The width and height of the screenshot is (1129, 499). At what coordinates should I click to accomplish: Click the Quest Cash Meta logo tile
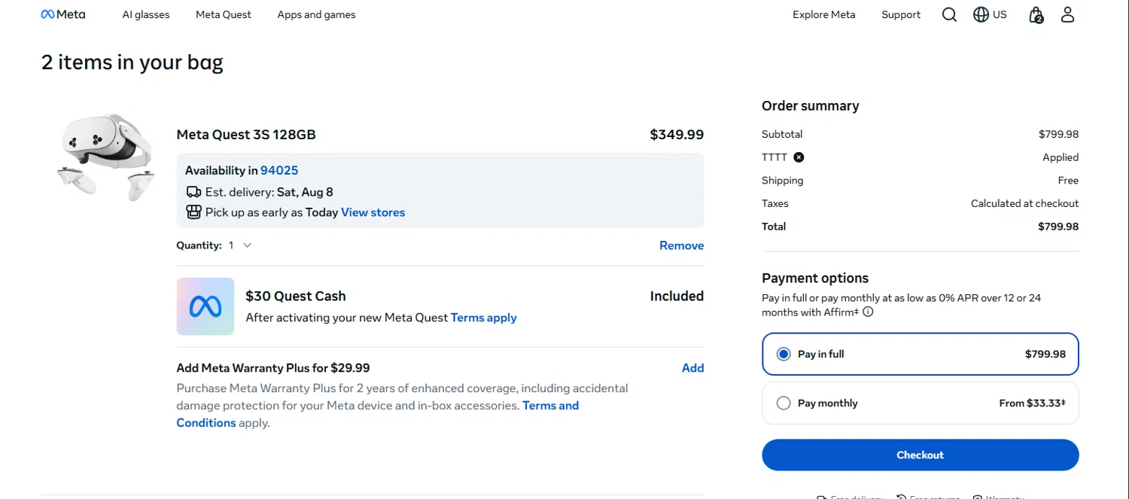coord(205,306)
